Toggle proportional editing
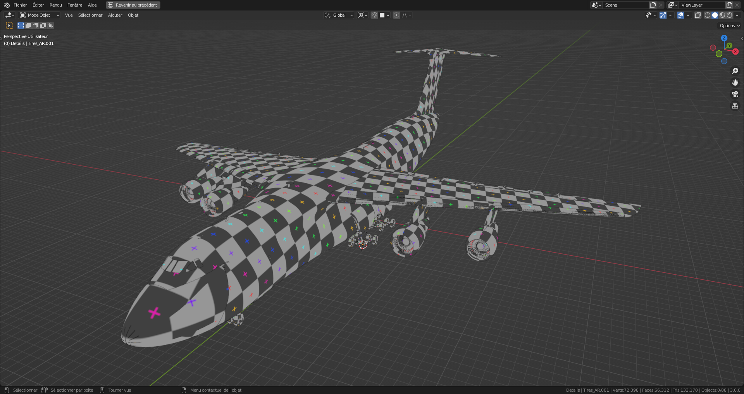 [x=396, y=15]
